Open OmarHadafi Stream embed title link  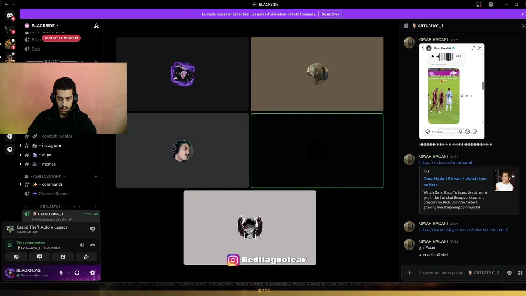click(x=455, y=182)
